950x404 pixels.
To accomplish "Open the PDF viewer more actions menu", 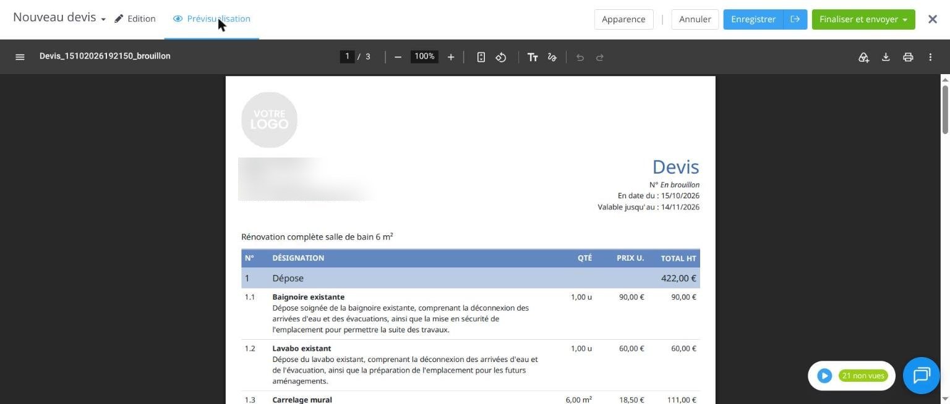I will (930, 57).
